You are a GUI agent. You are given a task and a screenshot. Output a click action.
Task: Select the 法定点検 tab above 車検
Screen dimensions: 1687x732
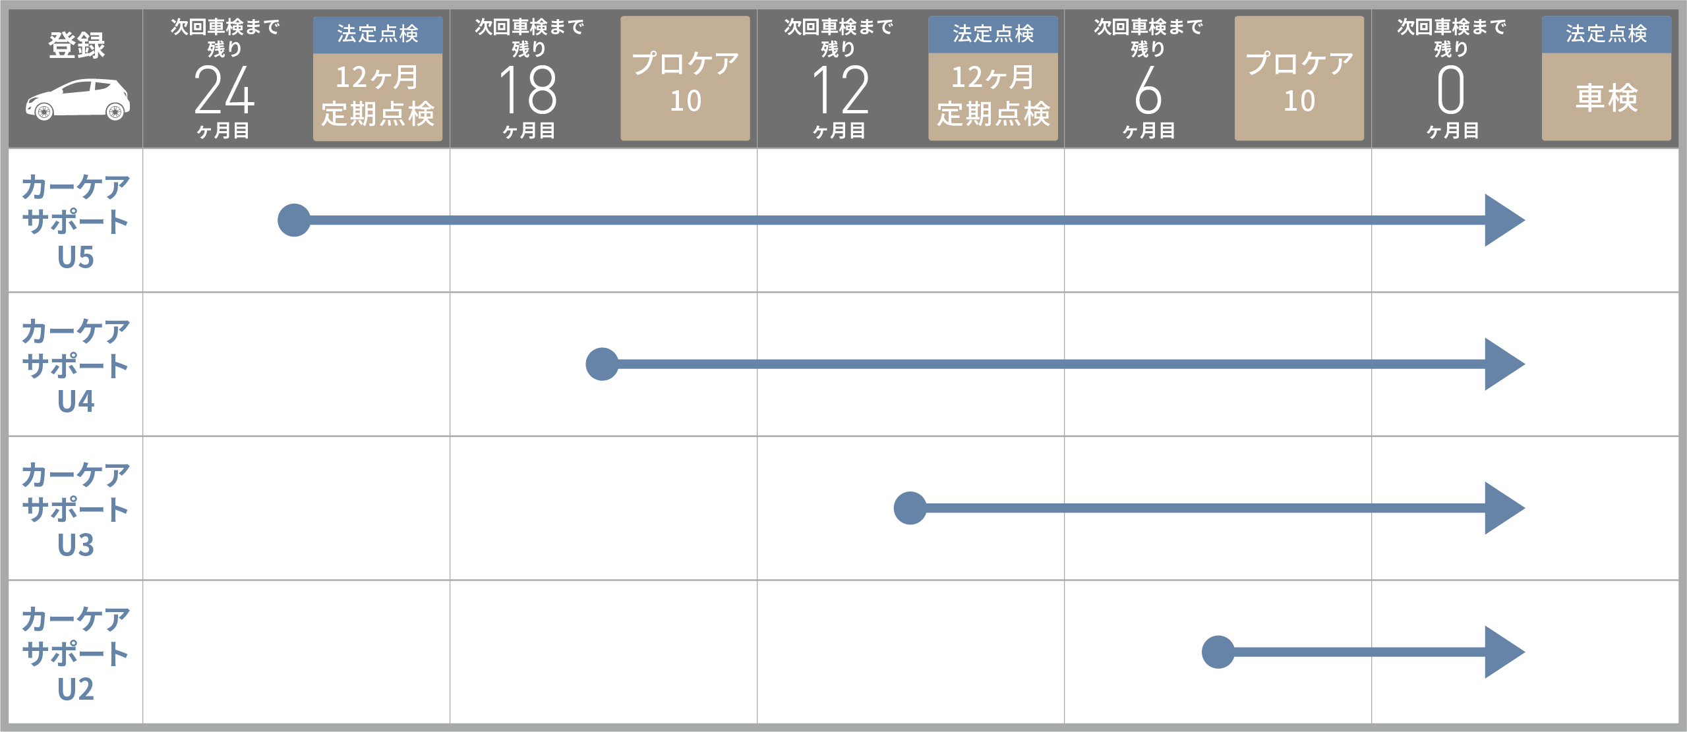coord(1606,34)
